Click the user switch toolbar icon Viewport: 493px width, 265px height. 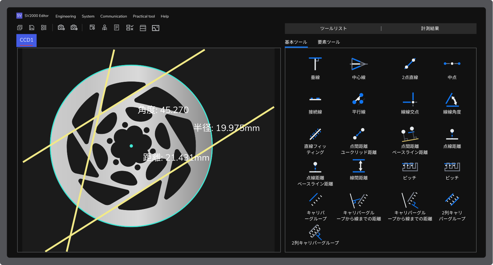point(105,28)
